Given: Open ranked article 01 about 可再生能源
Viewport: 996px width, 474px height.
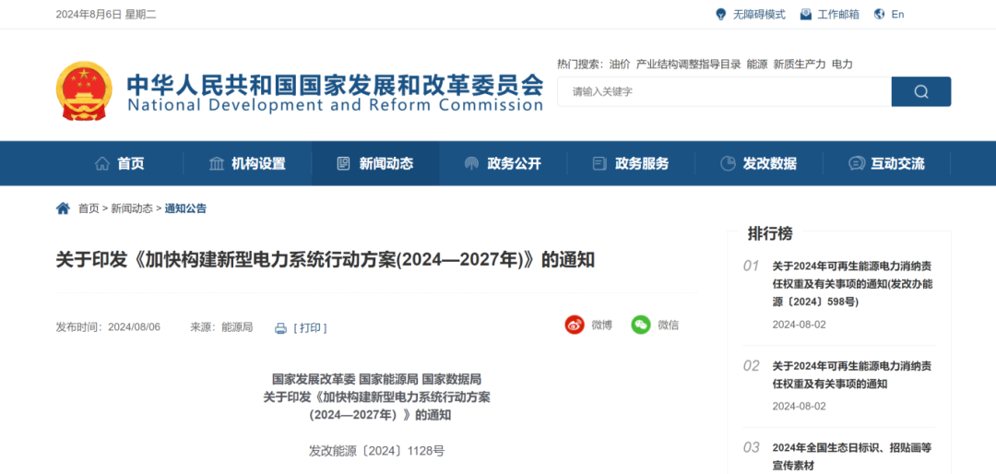Looking at the screenshot, I should tap(851, 283).
